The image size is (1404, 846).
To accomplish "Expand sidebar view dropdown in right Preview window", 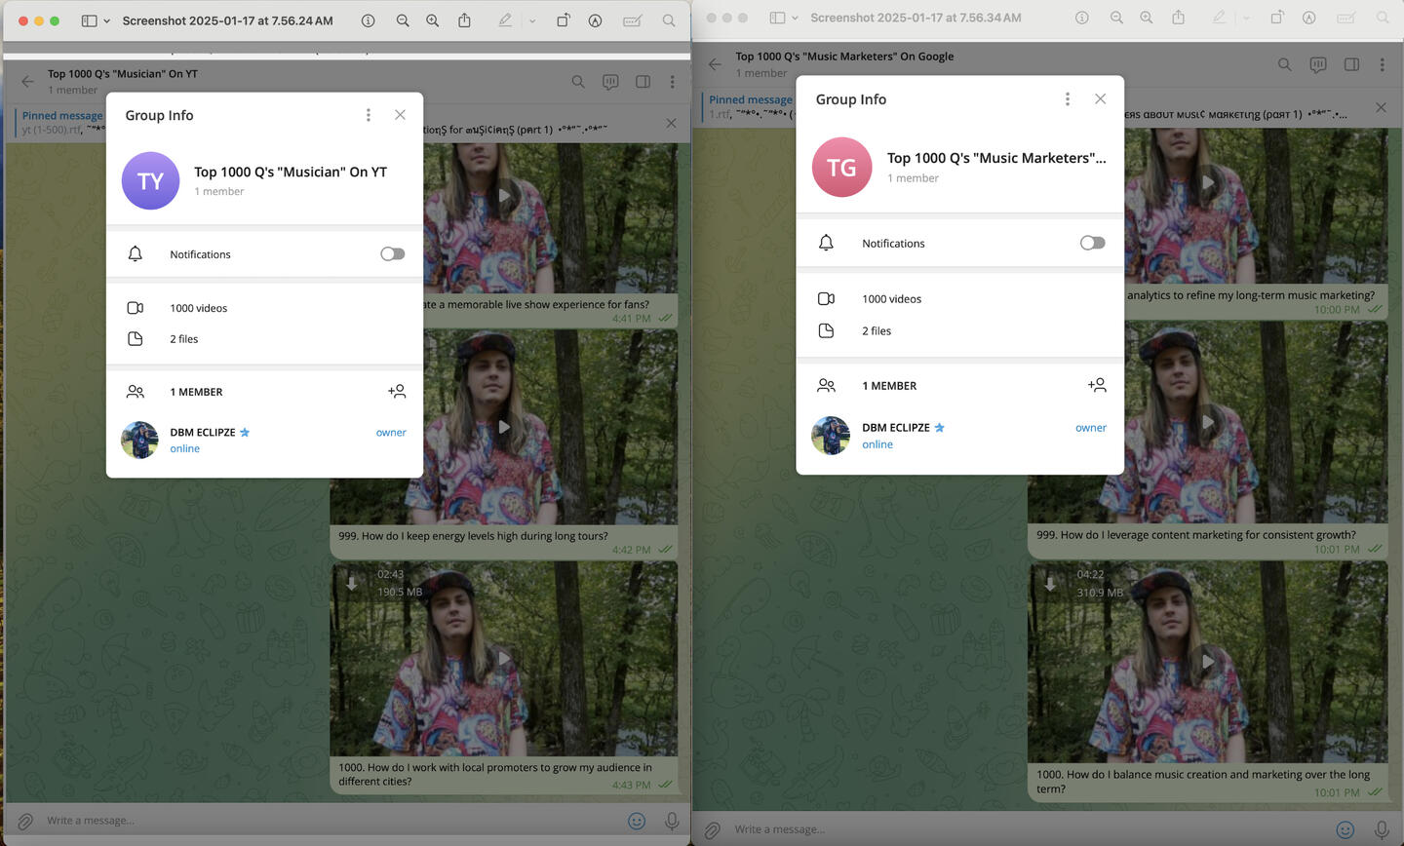I will pos(795,18).
